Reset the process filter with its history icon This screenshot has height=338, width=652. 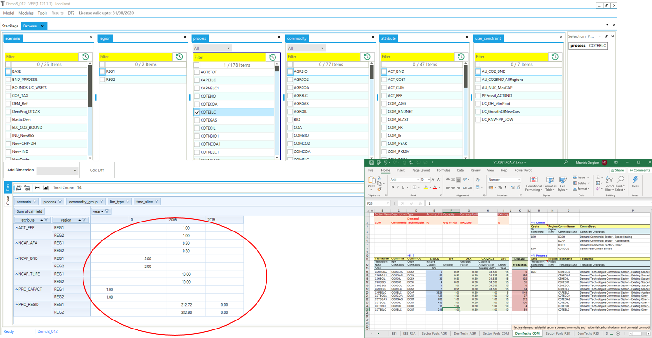pyautogui.click(x=273, y=57)
